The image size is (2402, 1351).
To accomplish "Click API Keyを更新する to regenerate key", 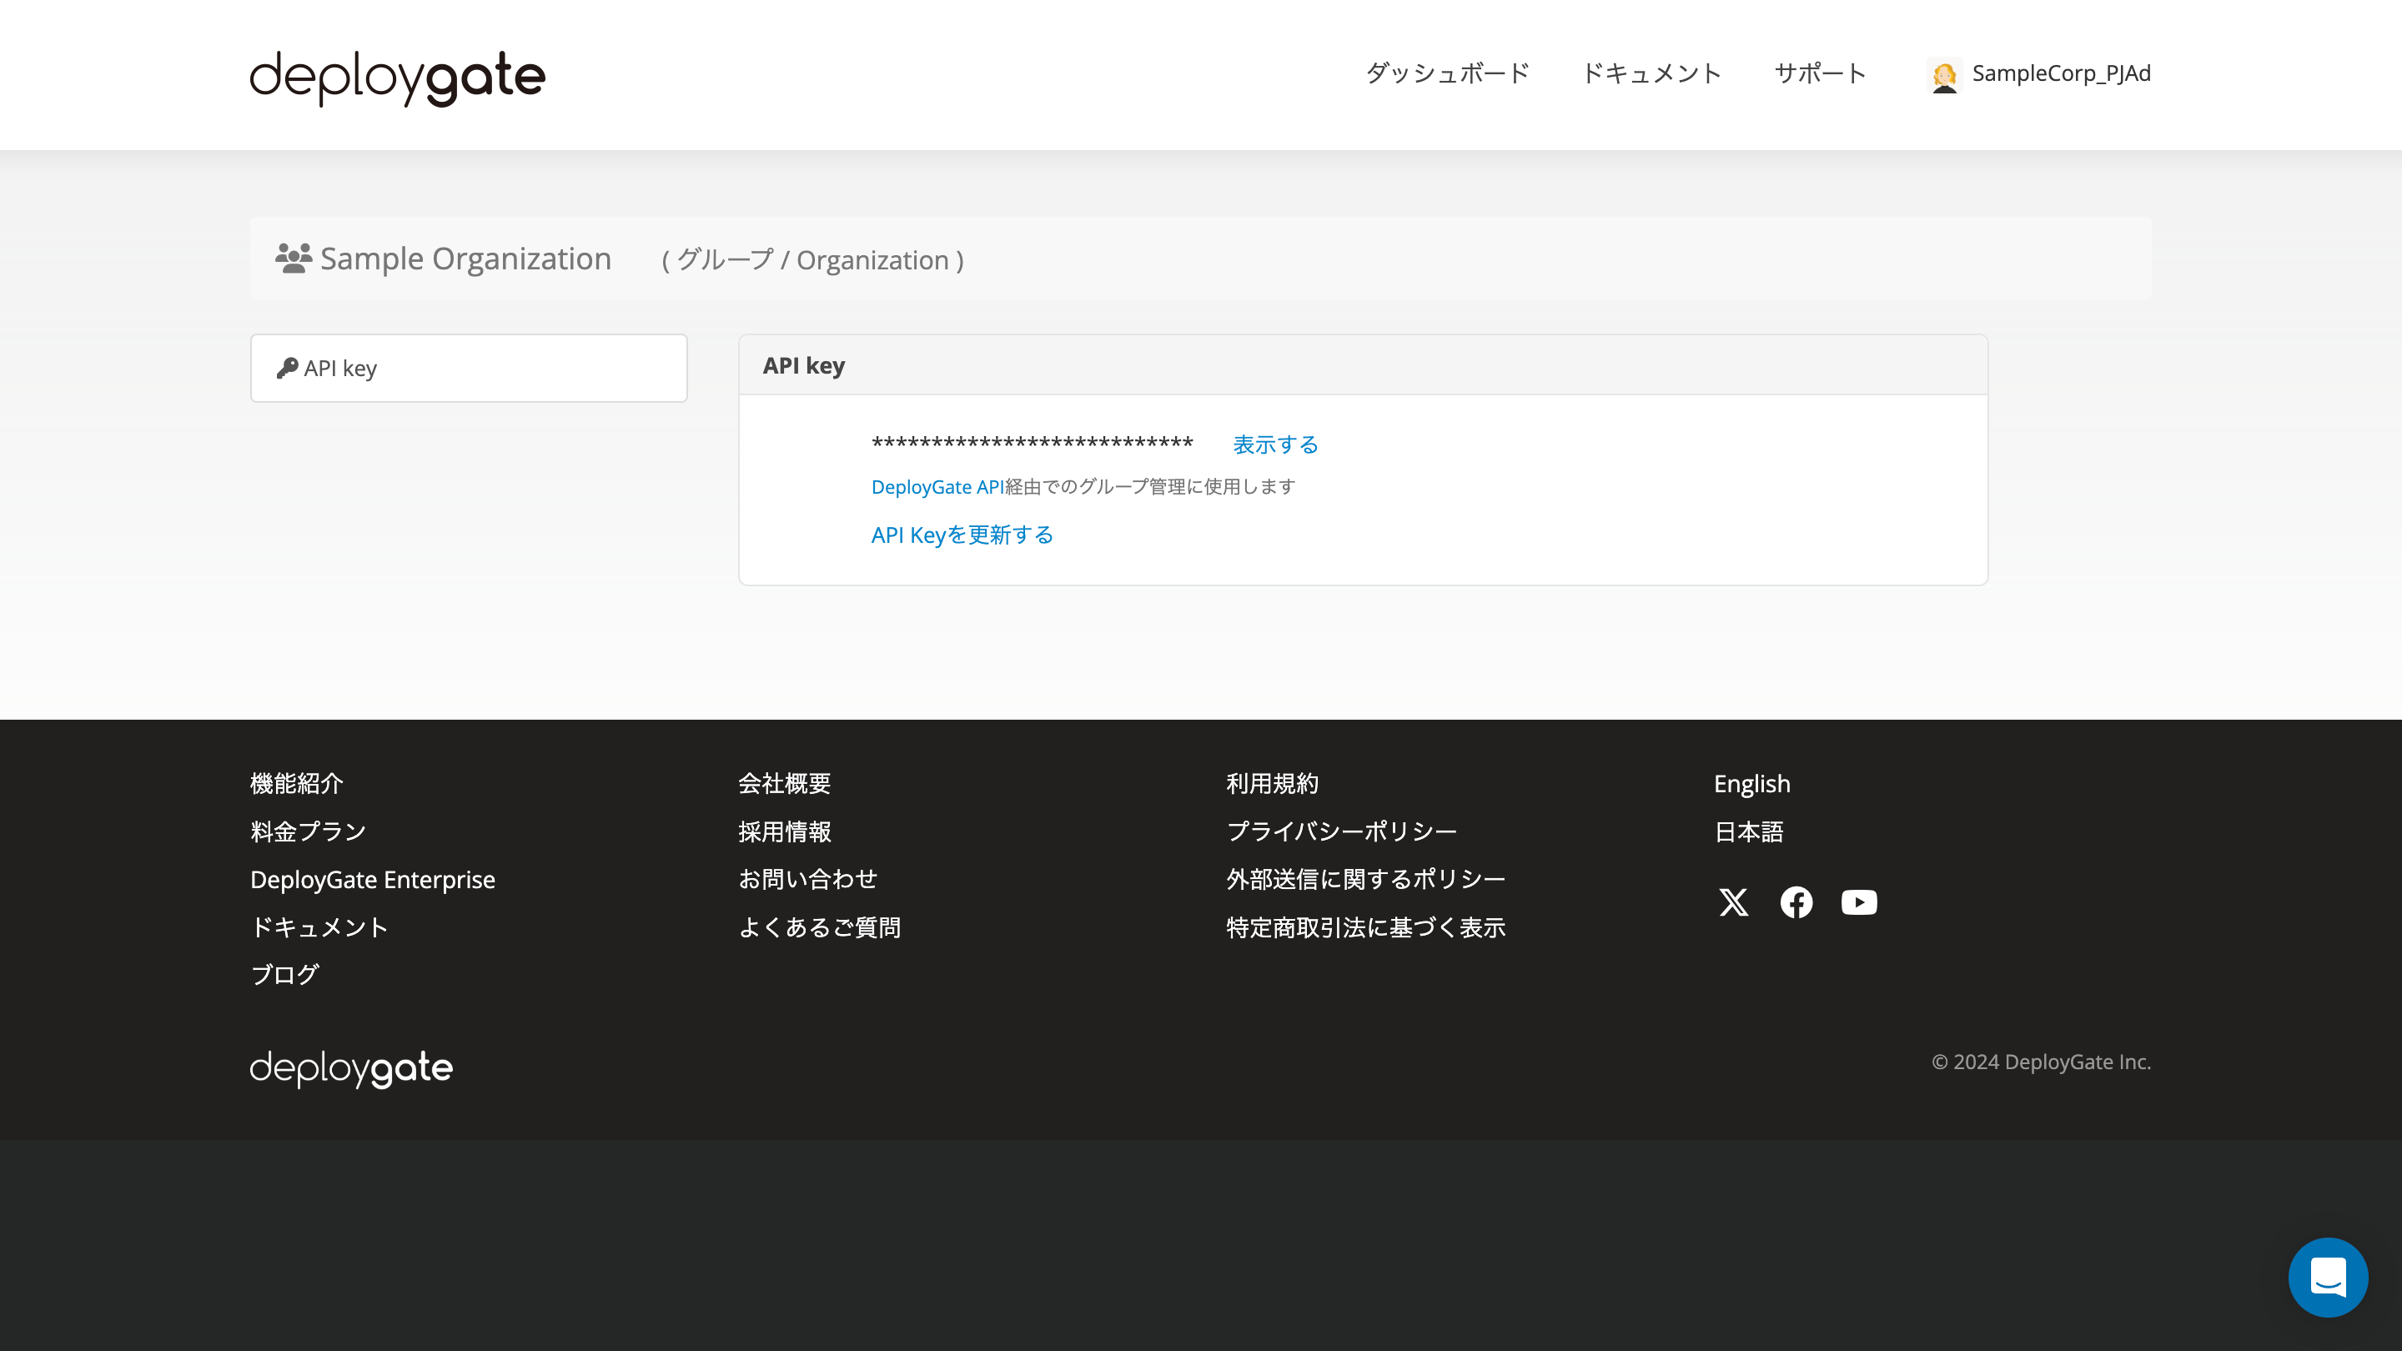I will [x=962, y=535].
